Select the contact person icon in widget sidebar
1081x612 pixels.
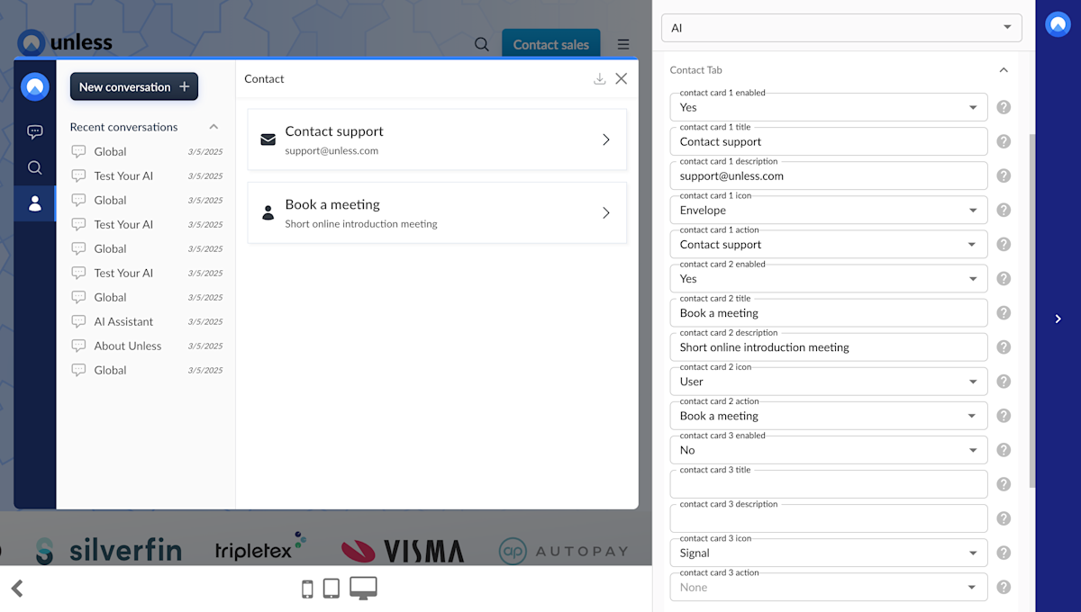point(34,202)
